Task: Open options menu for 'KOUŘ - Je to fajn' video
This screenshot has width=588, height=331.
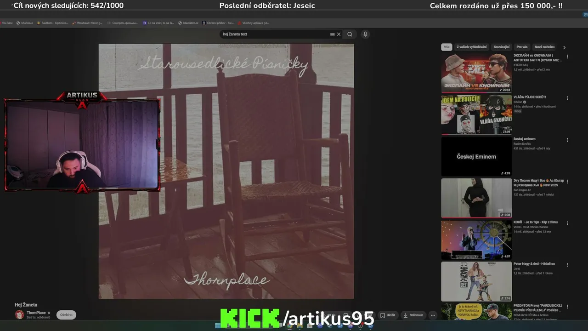Action: point(567,223)
